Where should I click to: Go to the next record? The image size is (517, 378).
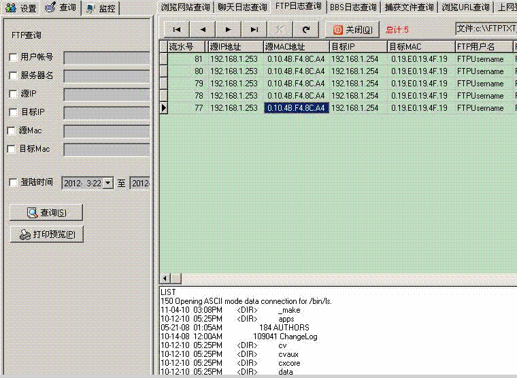coord(229,29)
